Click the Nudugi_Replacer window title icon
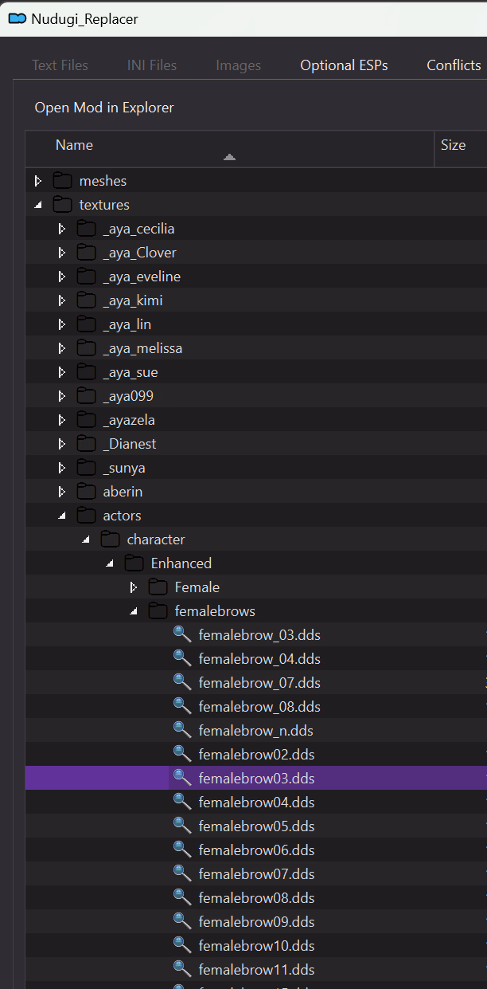 (x=16, y=19)
